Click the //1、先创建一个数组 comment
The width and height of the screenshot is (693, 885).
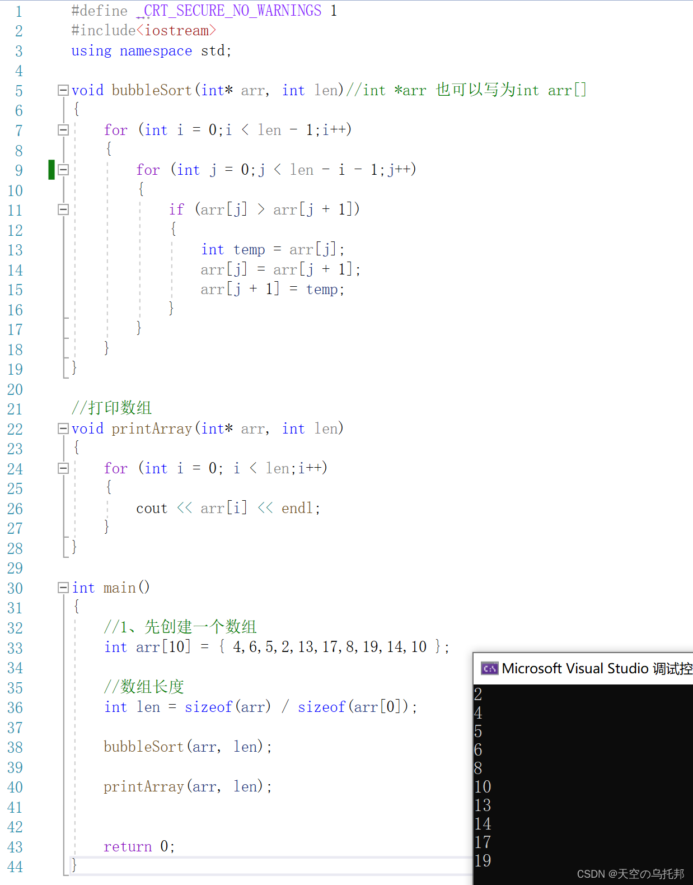[180, 627]
